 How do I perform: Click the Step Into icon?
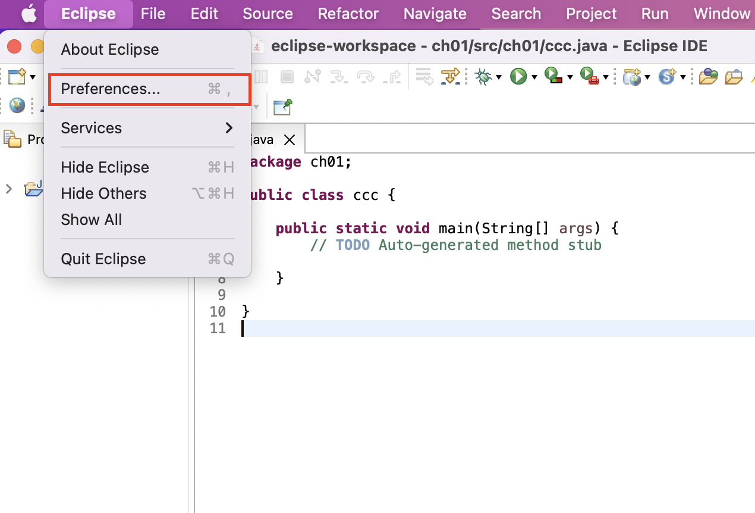pyautogui.click(x=339, y=77)
